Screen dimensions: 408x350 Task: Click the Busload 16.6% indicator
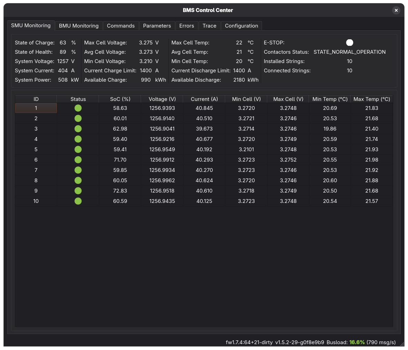pyautogui.click(x=357, y=342)
